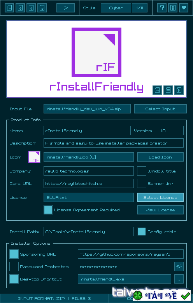Viewport: 193px width, 303px height.
Task: Toggle License Agreement Required checkbox
Action: click(48, 210)
